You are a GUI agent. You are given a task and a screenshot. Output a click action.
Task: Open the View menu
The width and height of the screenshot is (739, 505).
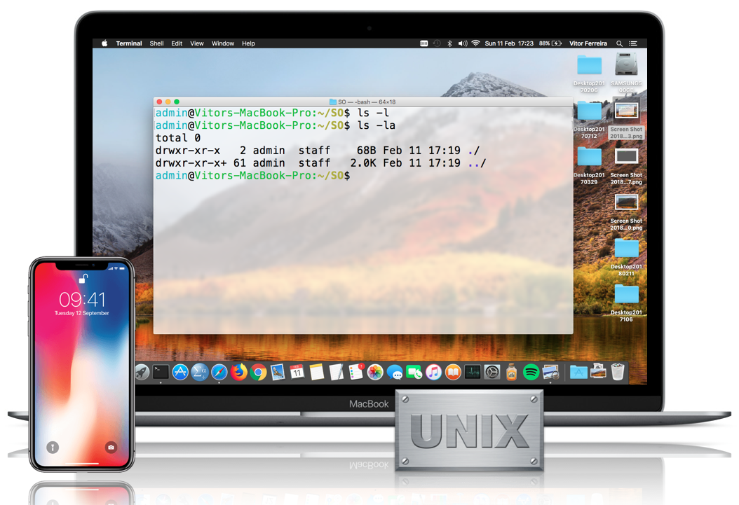[x=197, y=43]
